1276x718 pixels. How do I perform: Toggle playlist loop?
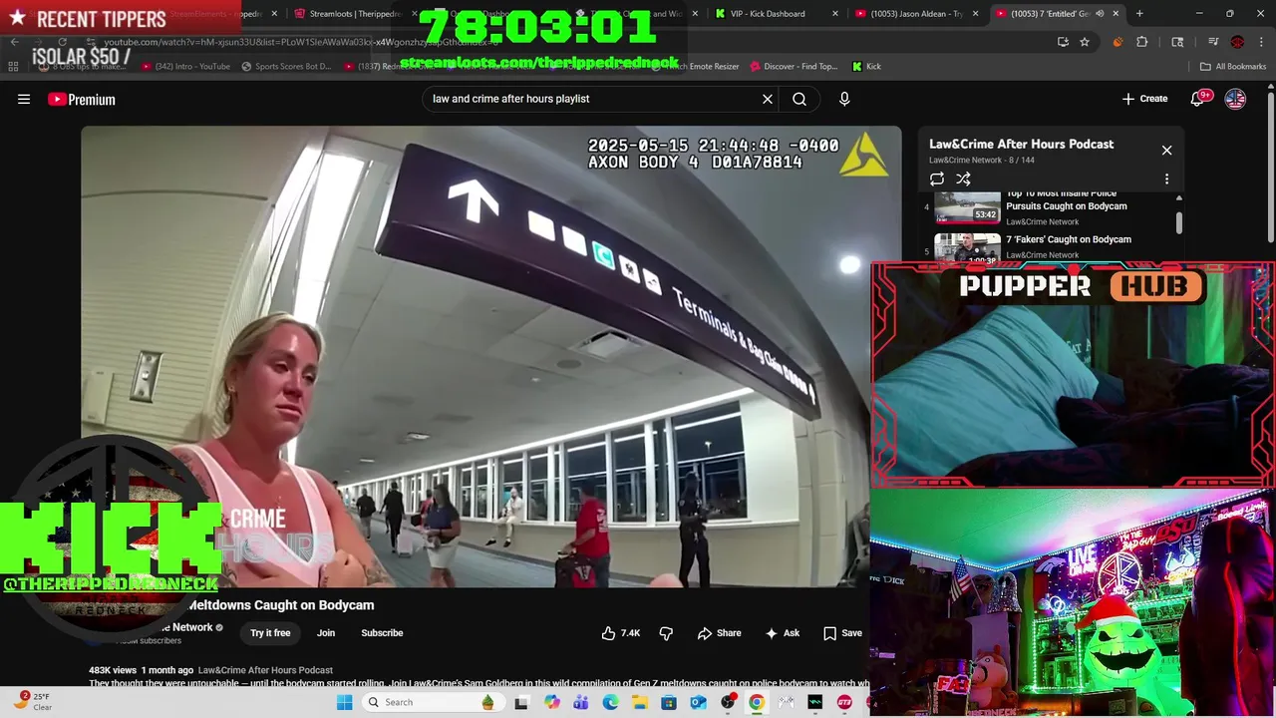click(937, 179)
